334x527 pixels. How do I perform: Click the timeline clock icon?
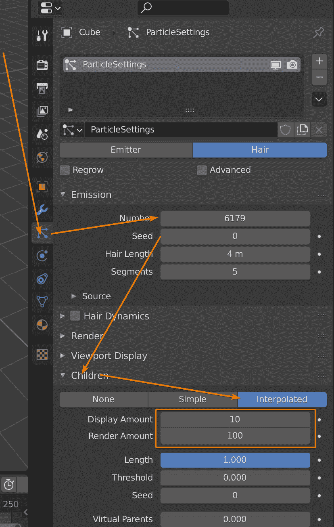coord(9,484)
